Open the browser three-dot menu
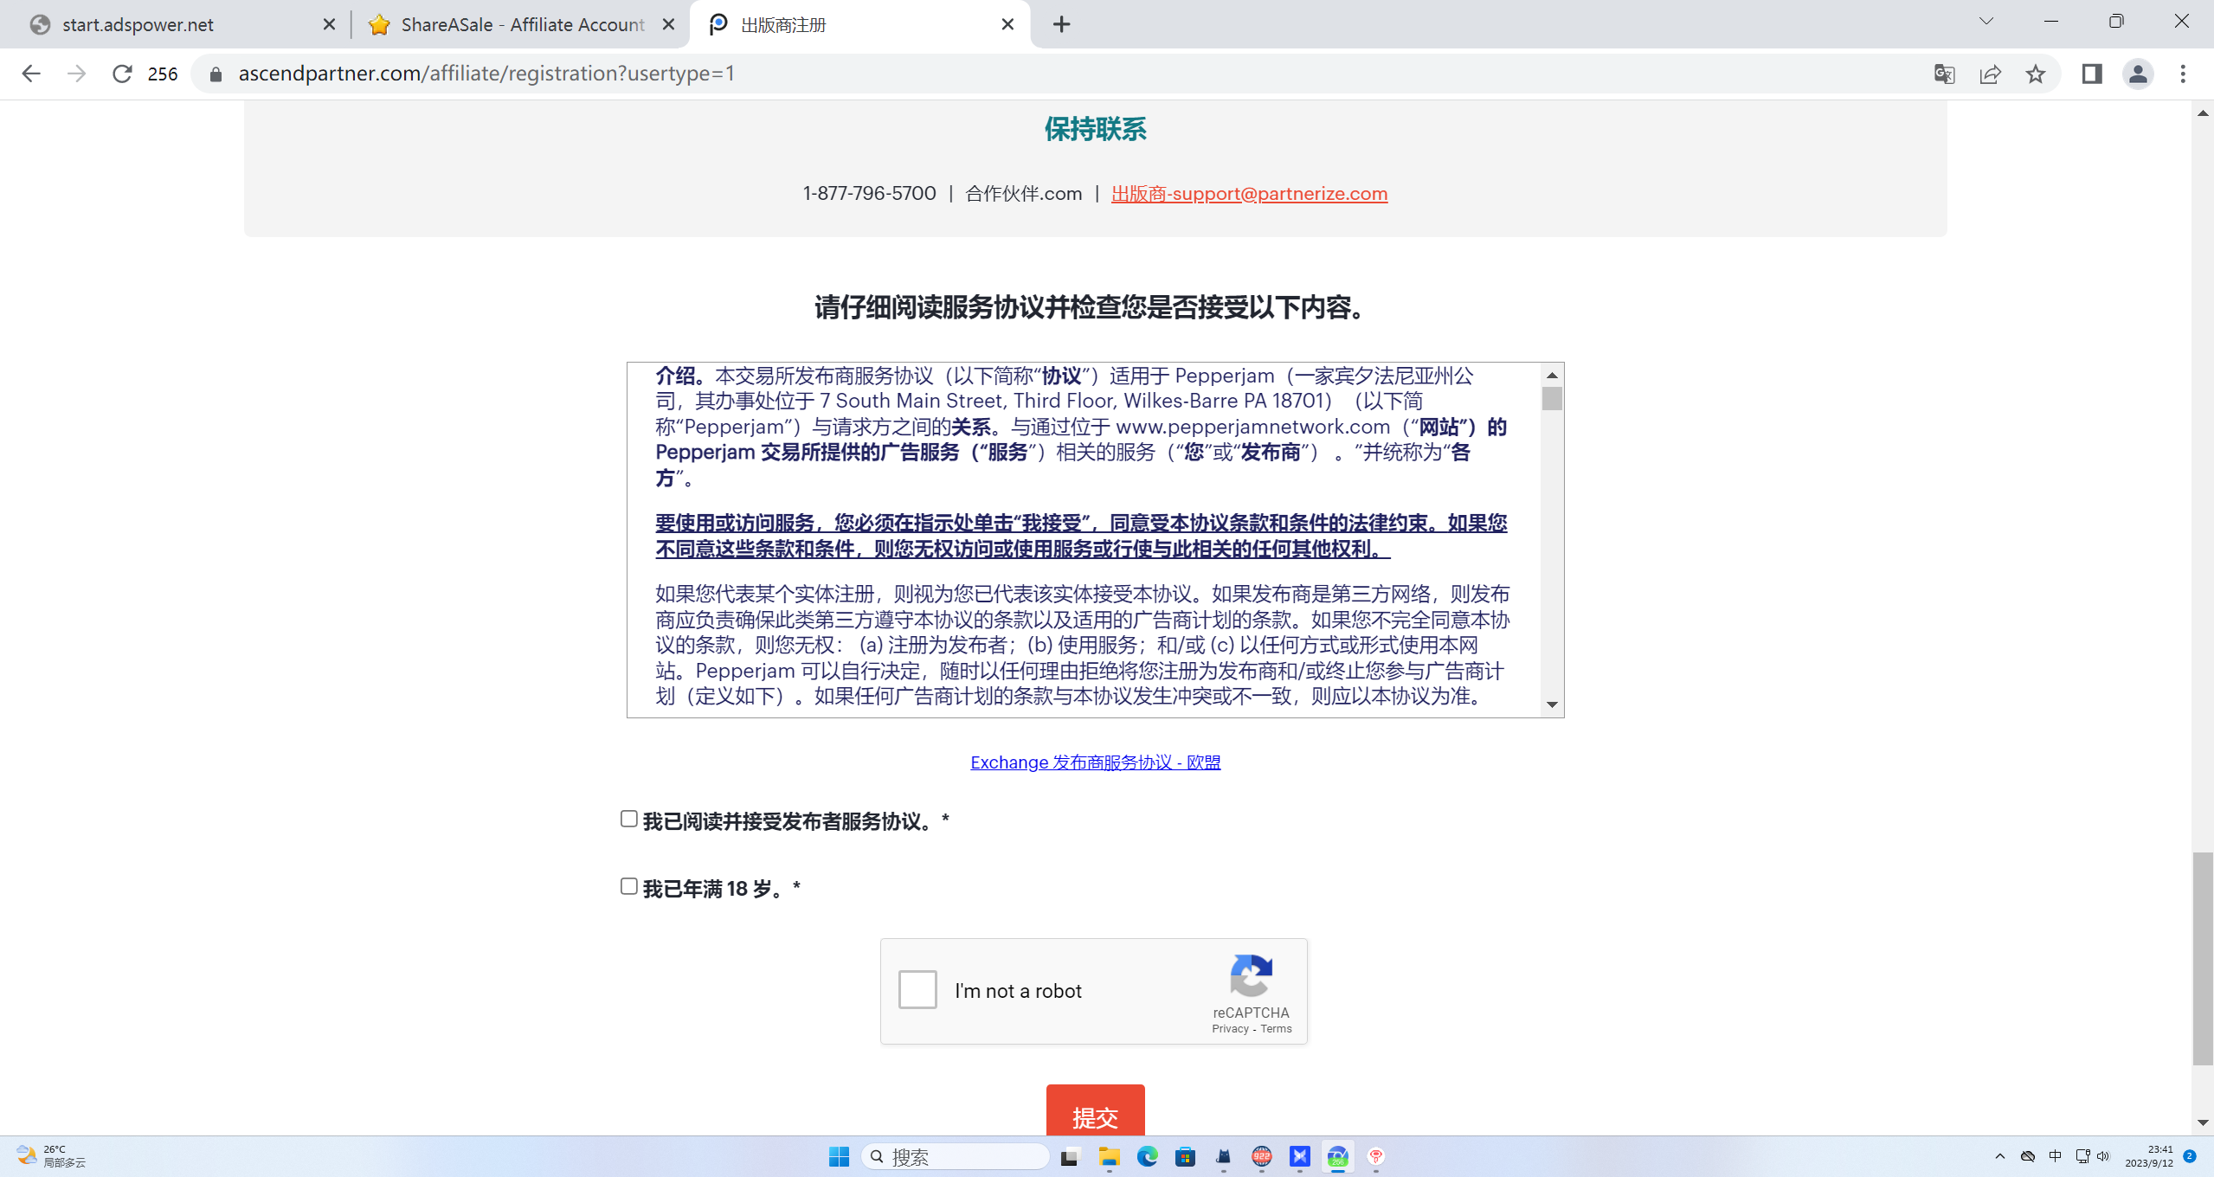2214x1177 pixels. (2184, 74)
